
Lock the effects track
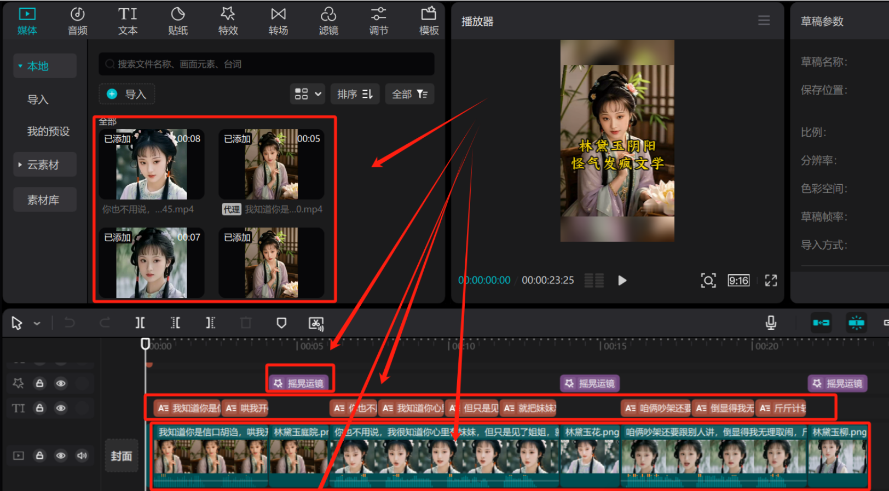pyautogui.click(x=39, y=383)
